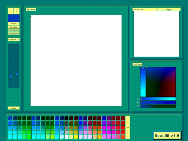188x141 pixels.
Task: Choose the greyed-out Gradient tool
Action: click(14, 34)
